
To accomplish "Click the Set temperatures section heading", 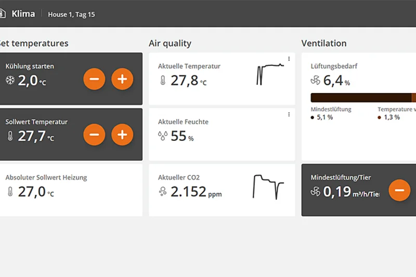I will [34, 43].
